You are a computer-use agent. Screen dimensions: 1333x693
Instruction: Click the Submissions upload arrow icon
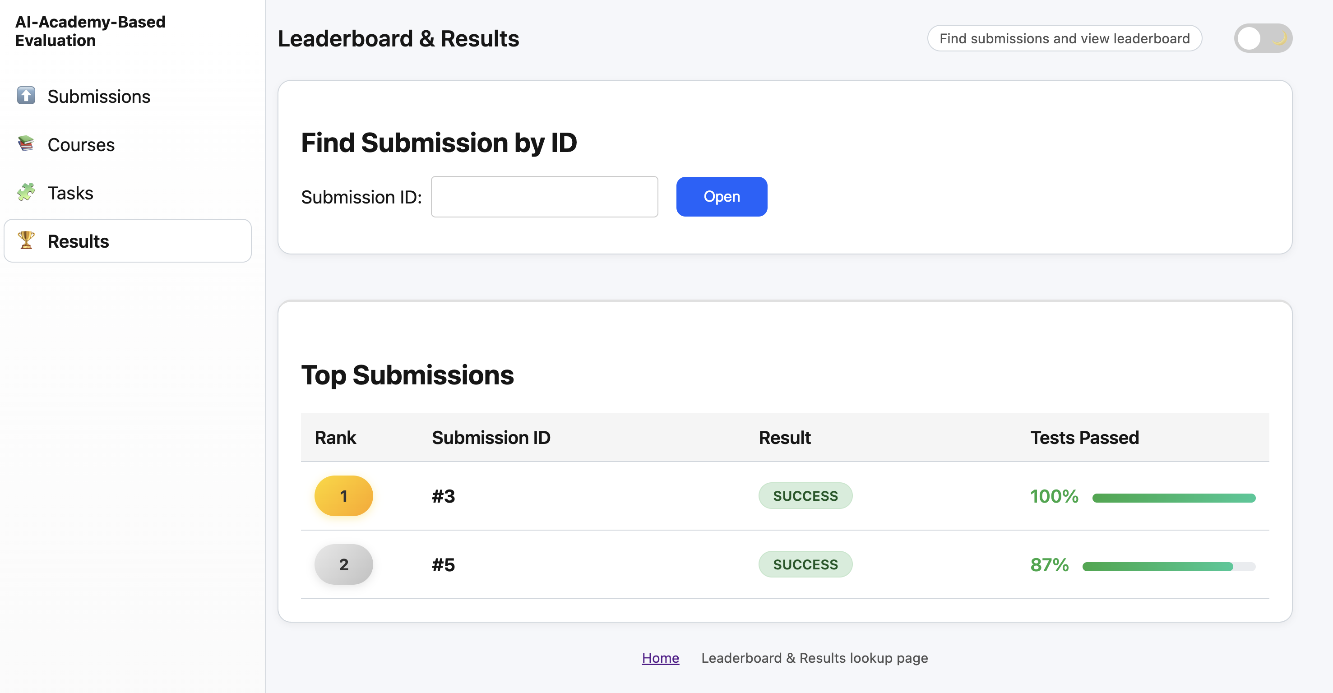[x=26, y=96]
